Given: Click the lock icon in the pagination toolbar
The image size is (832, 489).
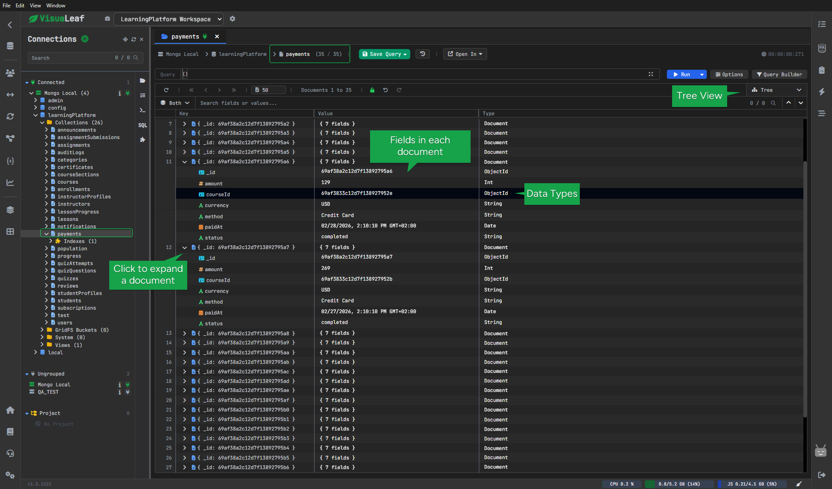Looking at the screenshot, I should [372, 90].
